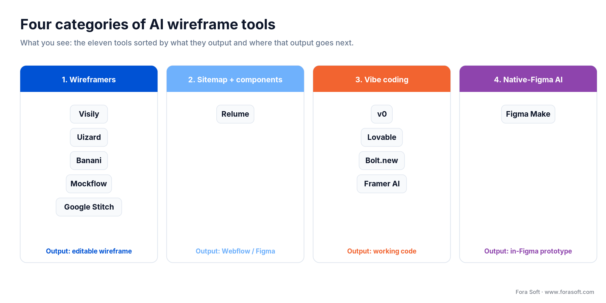Select the Lovable chip
606x303 pixels.
(382, 137)
